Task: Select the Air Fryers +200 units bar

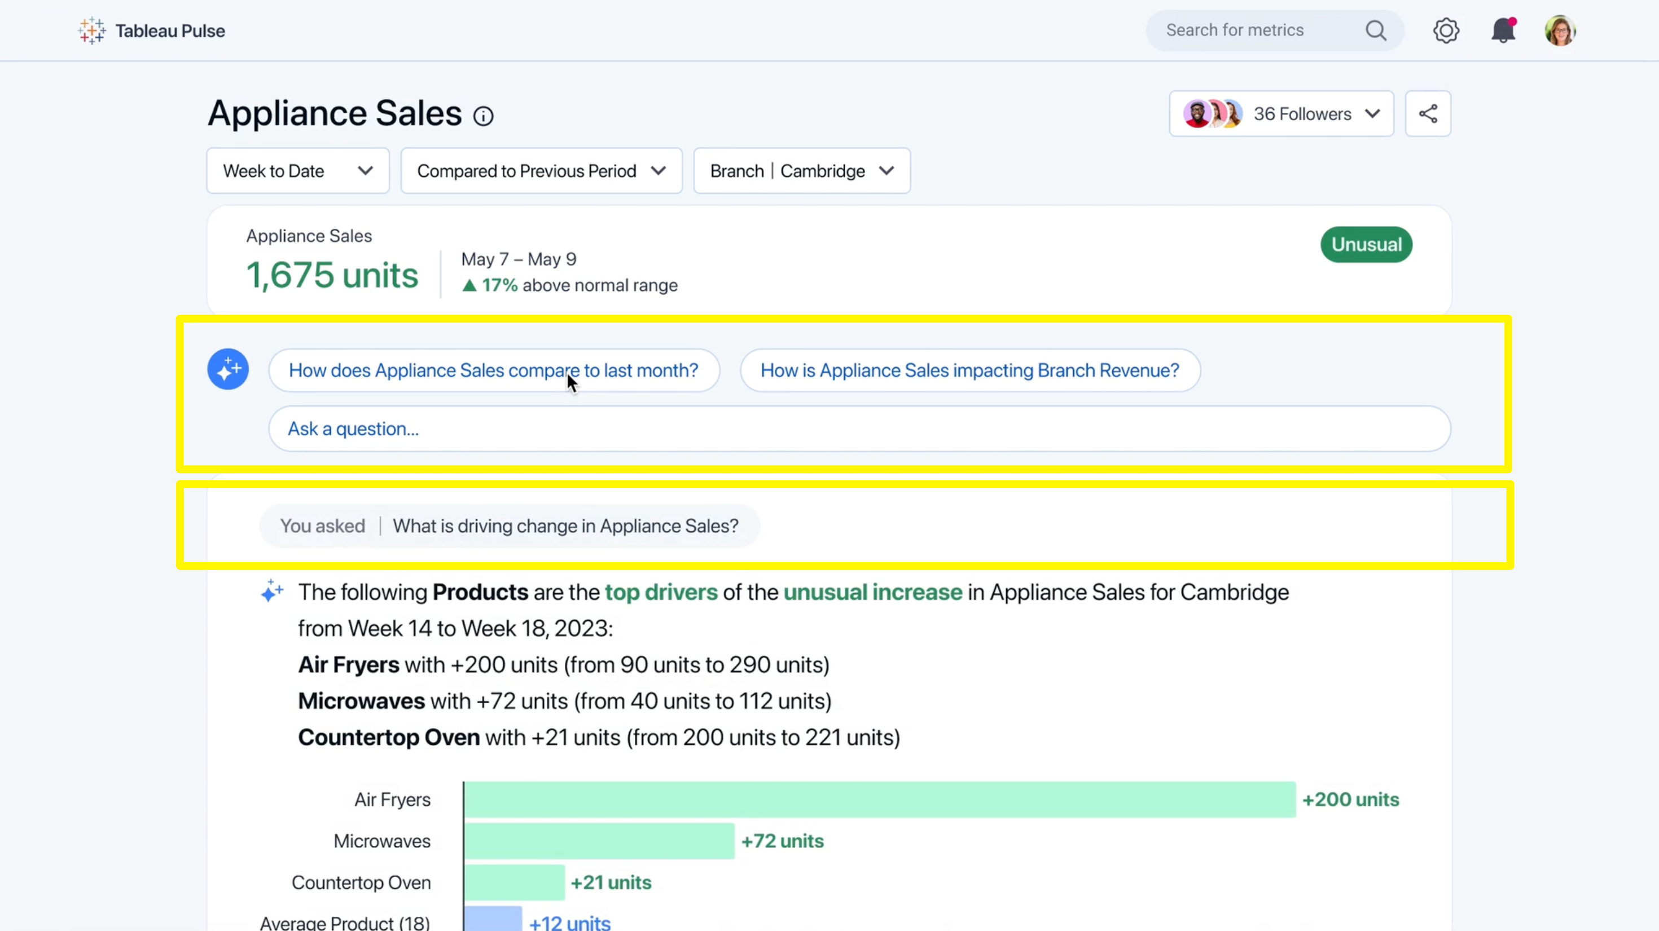Action: (x=876, y=799)
